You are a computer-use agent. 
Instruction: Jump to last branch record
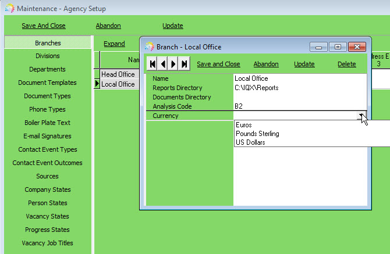tap(184, 64)
